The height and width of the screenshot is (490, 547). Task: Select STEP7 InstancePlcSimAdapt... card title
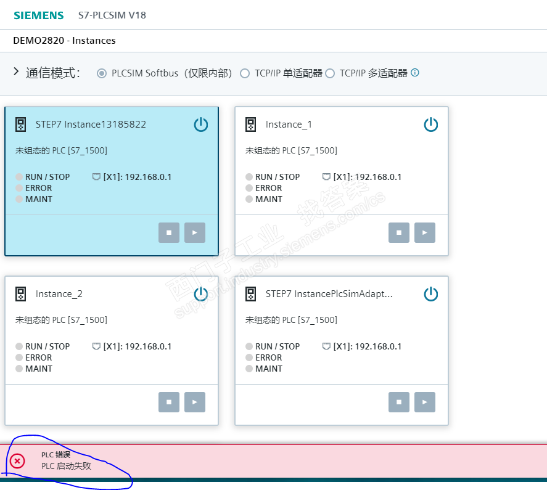[329, 294]
